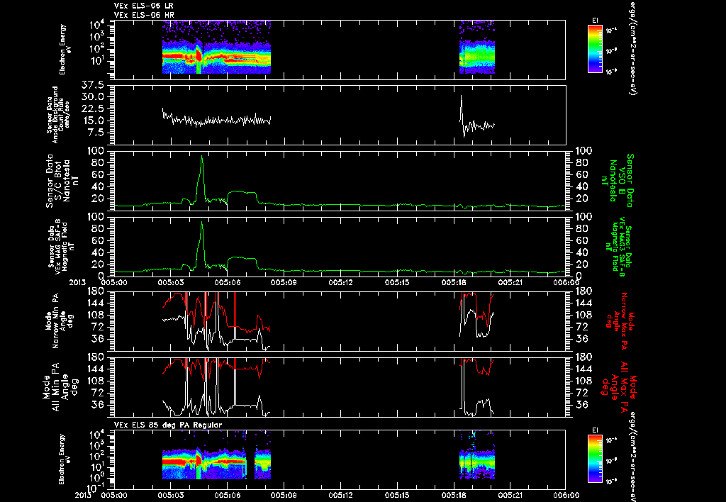
Task: Click the '005:12' tick on the middle time axis
Action: coord(341,282)
